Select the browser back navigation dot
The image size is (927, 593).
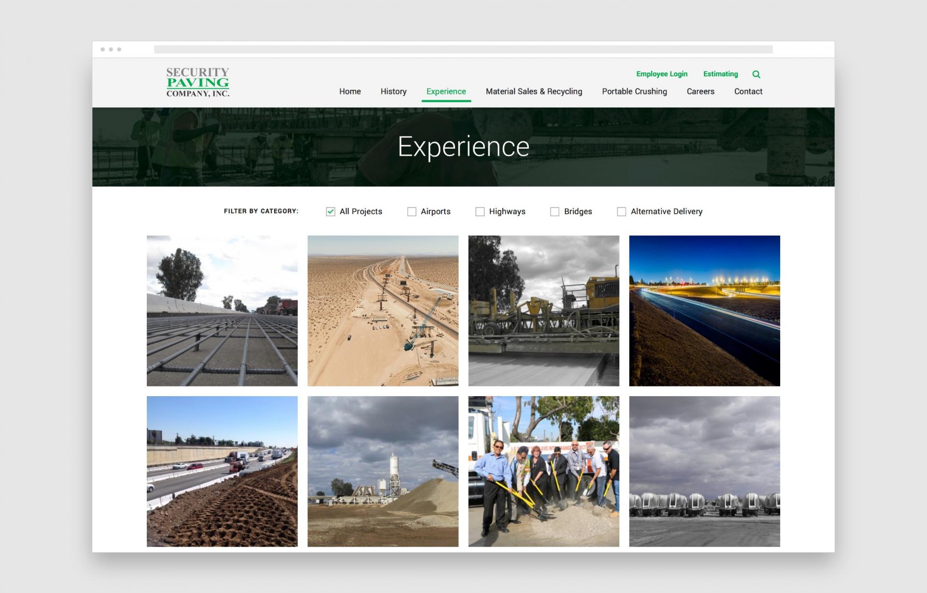pyautogui.click(x=103, y=48)
